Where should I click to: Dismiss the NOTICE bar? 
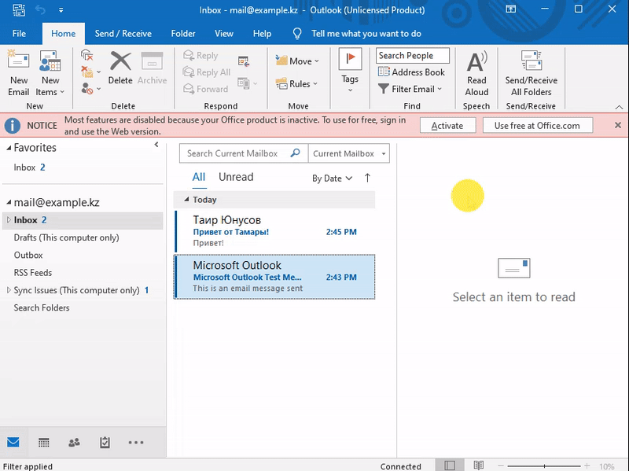coord(618,125)
